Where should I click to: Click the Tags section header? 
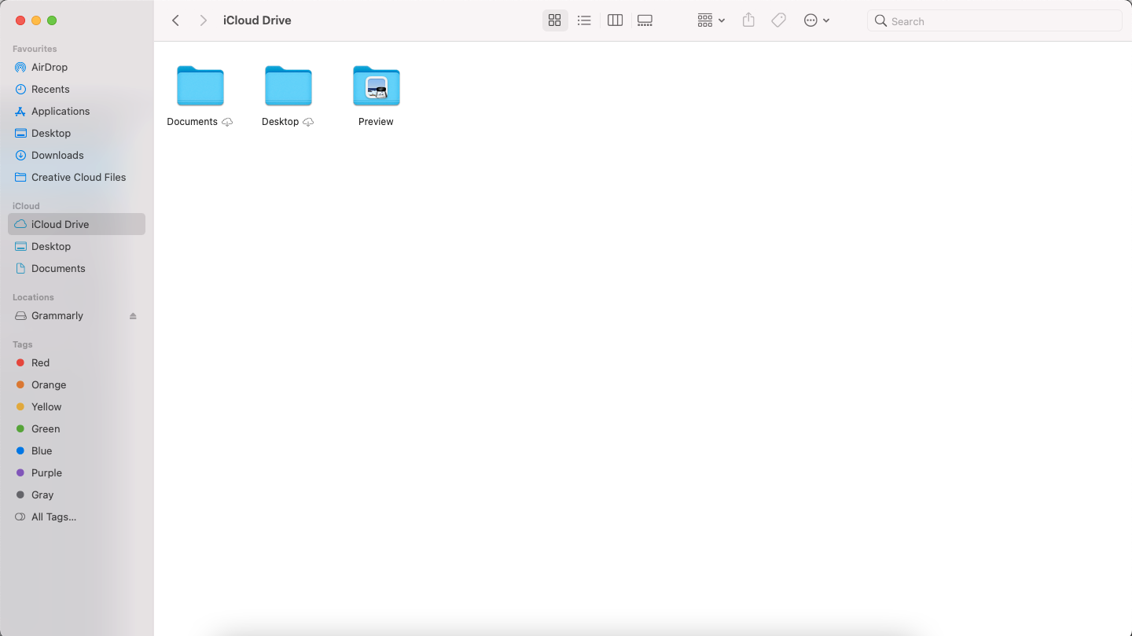point(23,344)
